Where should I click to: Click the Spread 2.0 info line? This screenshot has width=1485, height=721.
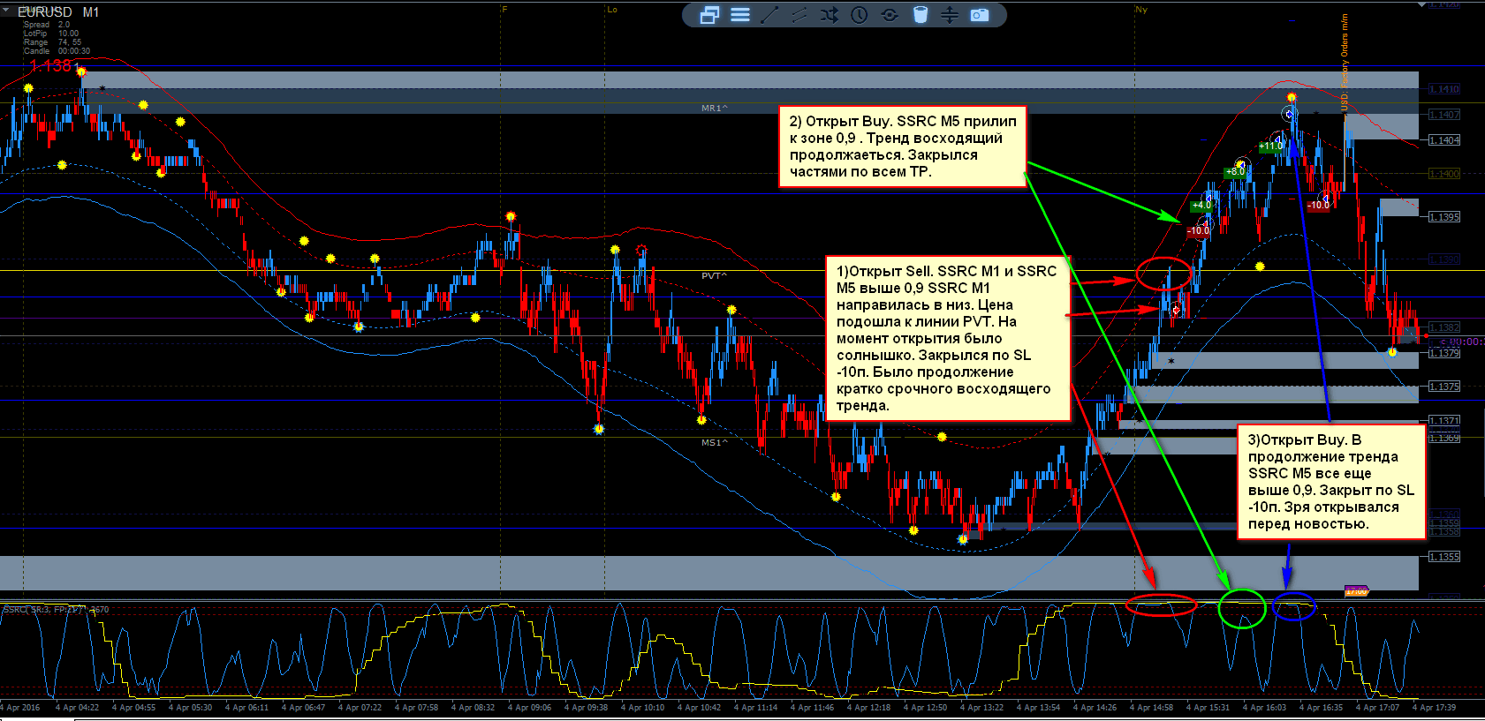point(47,25)
